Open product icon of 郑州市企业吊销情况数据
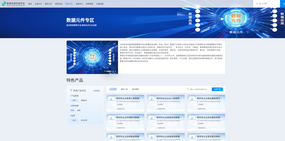 click(111, 118)
